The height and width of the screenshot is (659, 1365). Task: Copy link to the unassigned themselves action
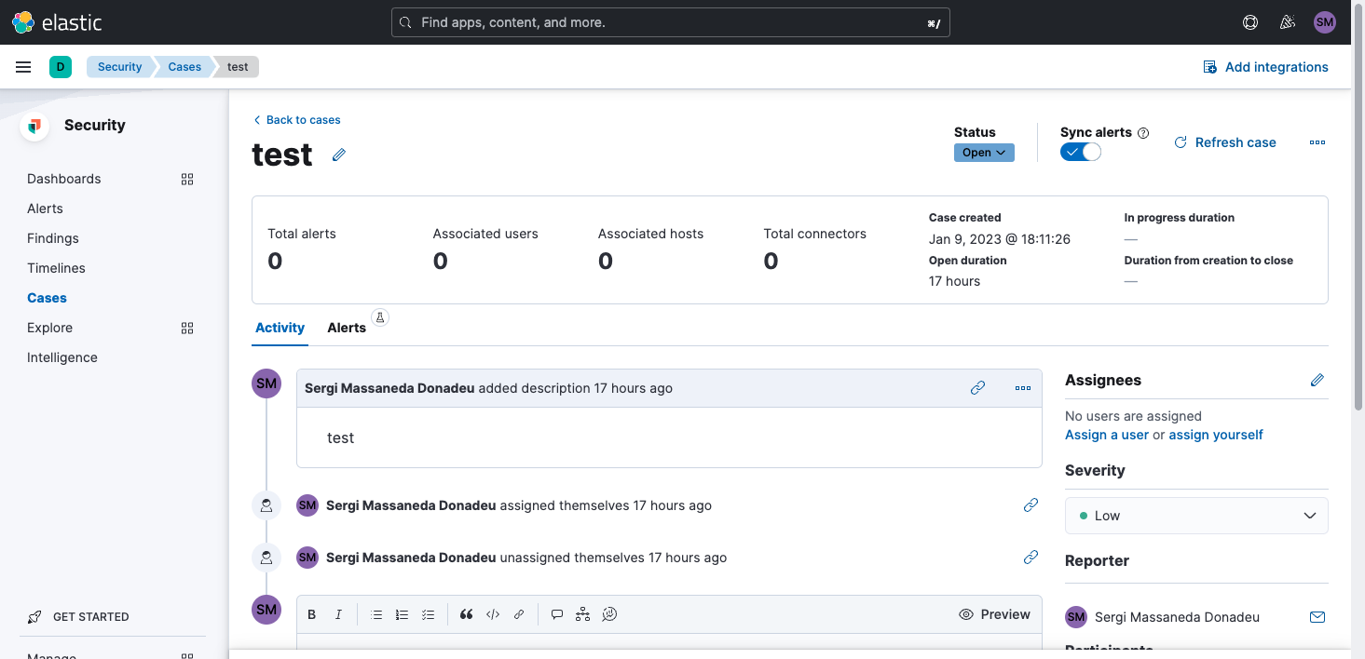coord(1031,558)
